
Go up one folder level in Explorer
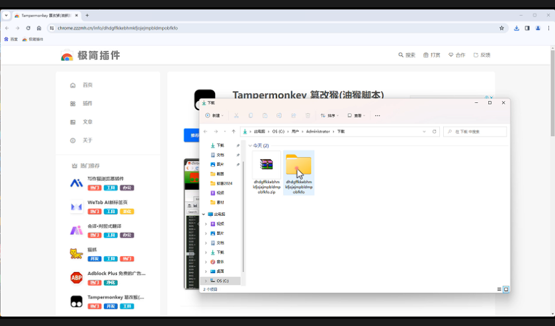click(234, 131)
